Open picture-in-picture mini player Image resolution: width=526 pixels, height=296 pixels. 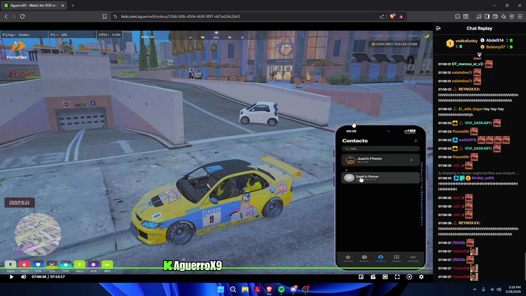coord(361,277)
